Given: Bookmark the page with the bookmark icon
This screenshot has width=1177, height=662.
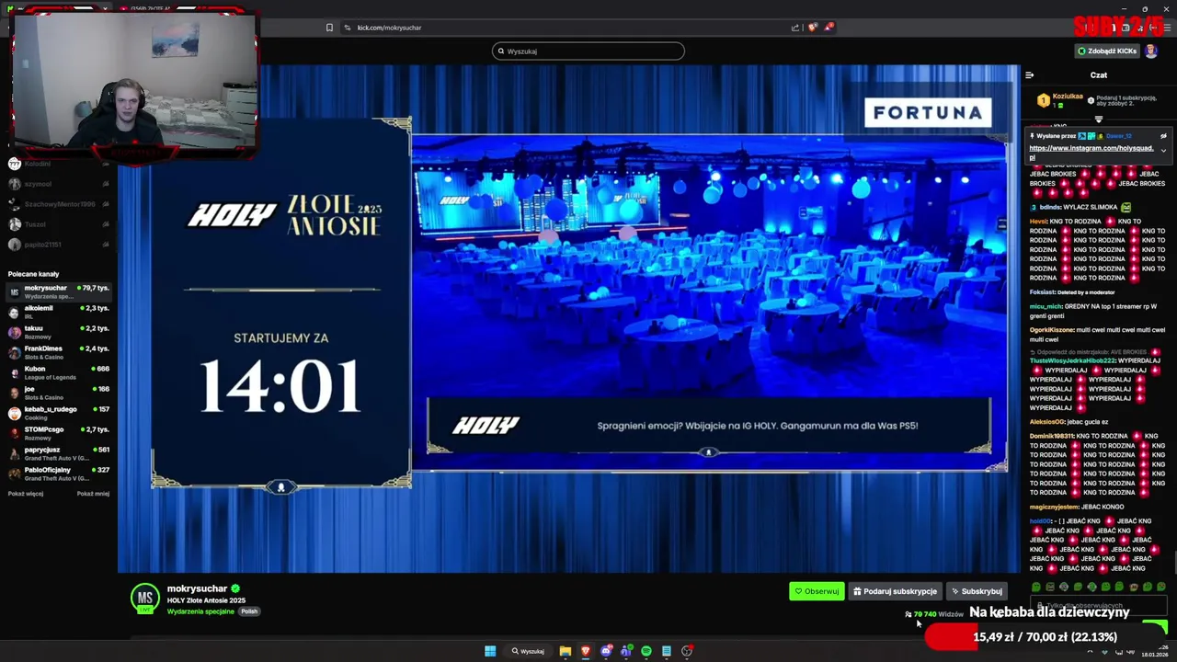Looking at the screenshot, I should tap(329, 28).
